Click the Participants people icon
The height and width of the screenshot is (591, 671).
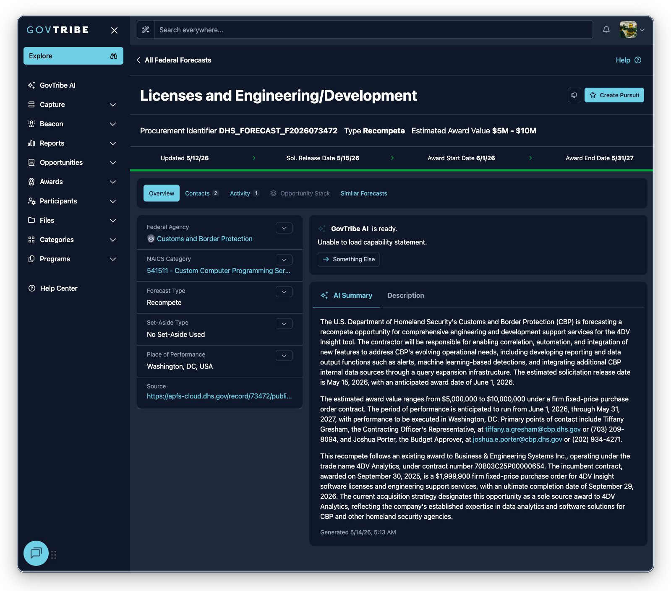pos(31,201)
